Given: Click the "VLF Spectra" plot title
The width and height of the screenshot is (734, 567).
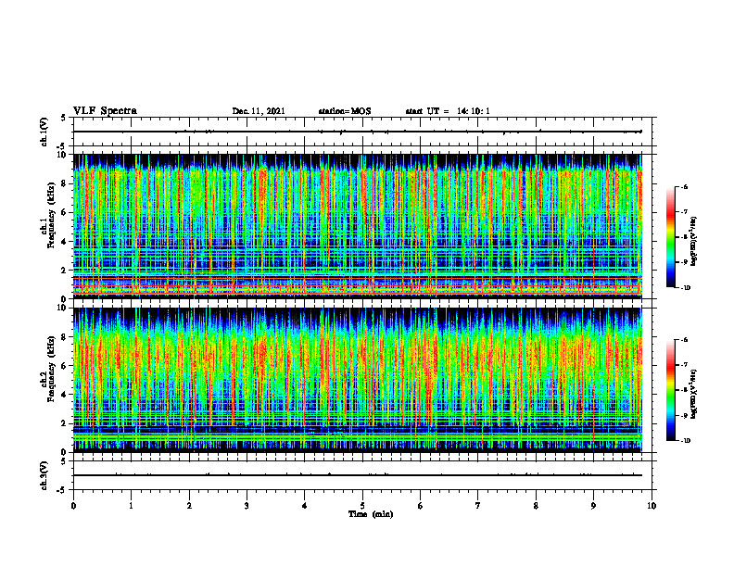Looking at the screenshot, I should click(x=105, y=111).
